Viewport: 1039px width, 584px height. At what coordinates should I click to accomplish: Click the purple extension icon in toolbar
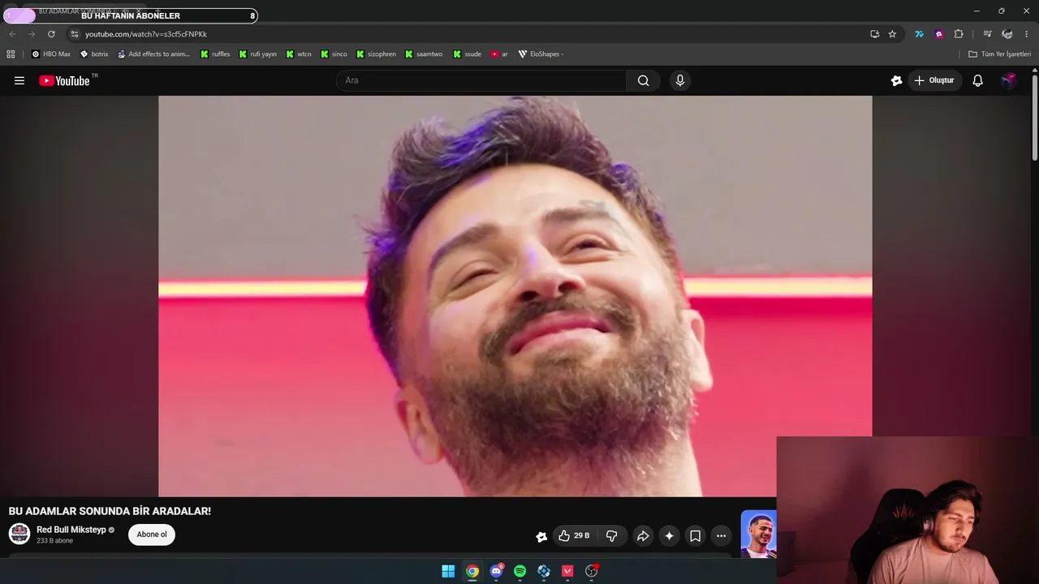tap(939, 34)
